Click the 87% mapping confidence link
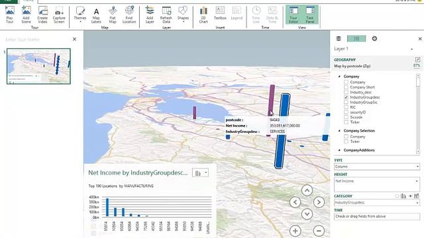The height and width of the screenshot is (238, 424). pos(417,65)
